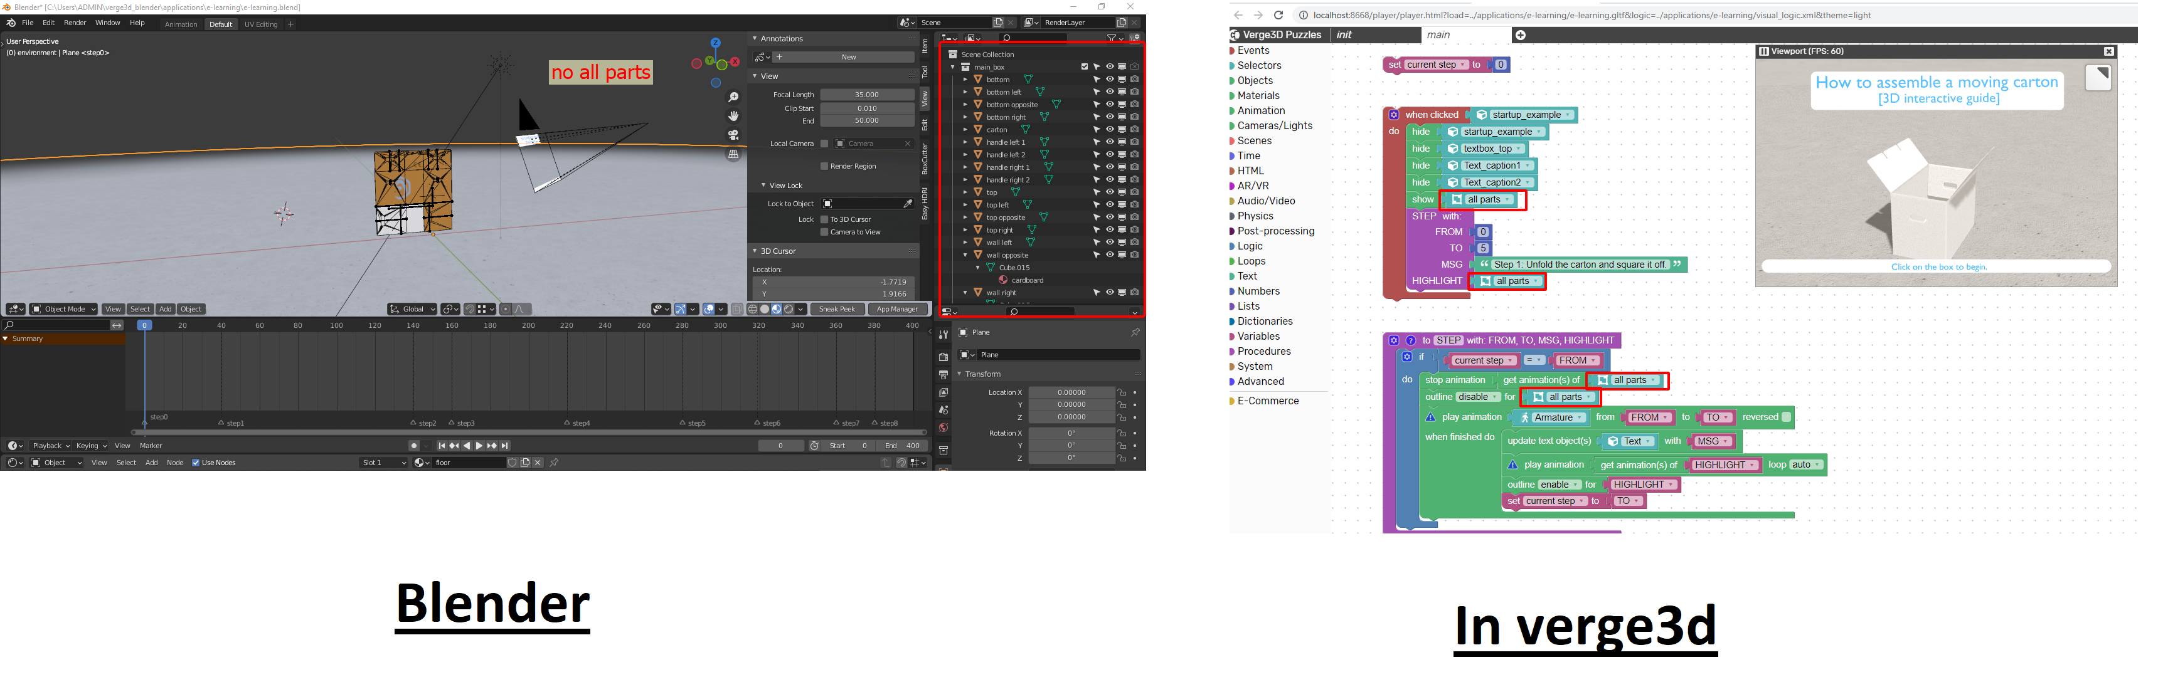Click the App Manager button
The height and width of the screenshot is (687, 2163).
pos(898,310)
